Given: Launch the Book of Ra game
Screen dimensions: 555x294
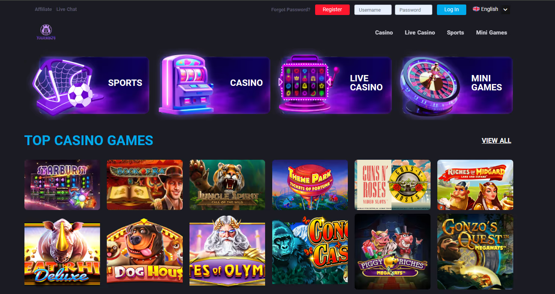Looking at the screenshot, I should tap(145, 185).
